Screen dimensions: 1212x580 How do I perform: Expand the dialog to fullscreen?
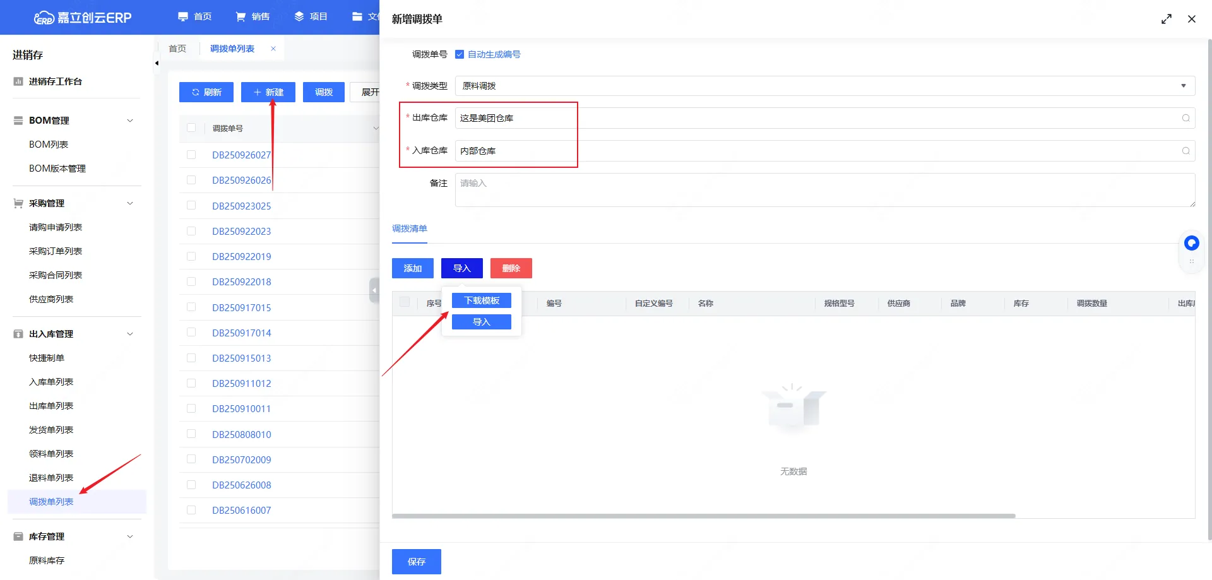1166,19
